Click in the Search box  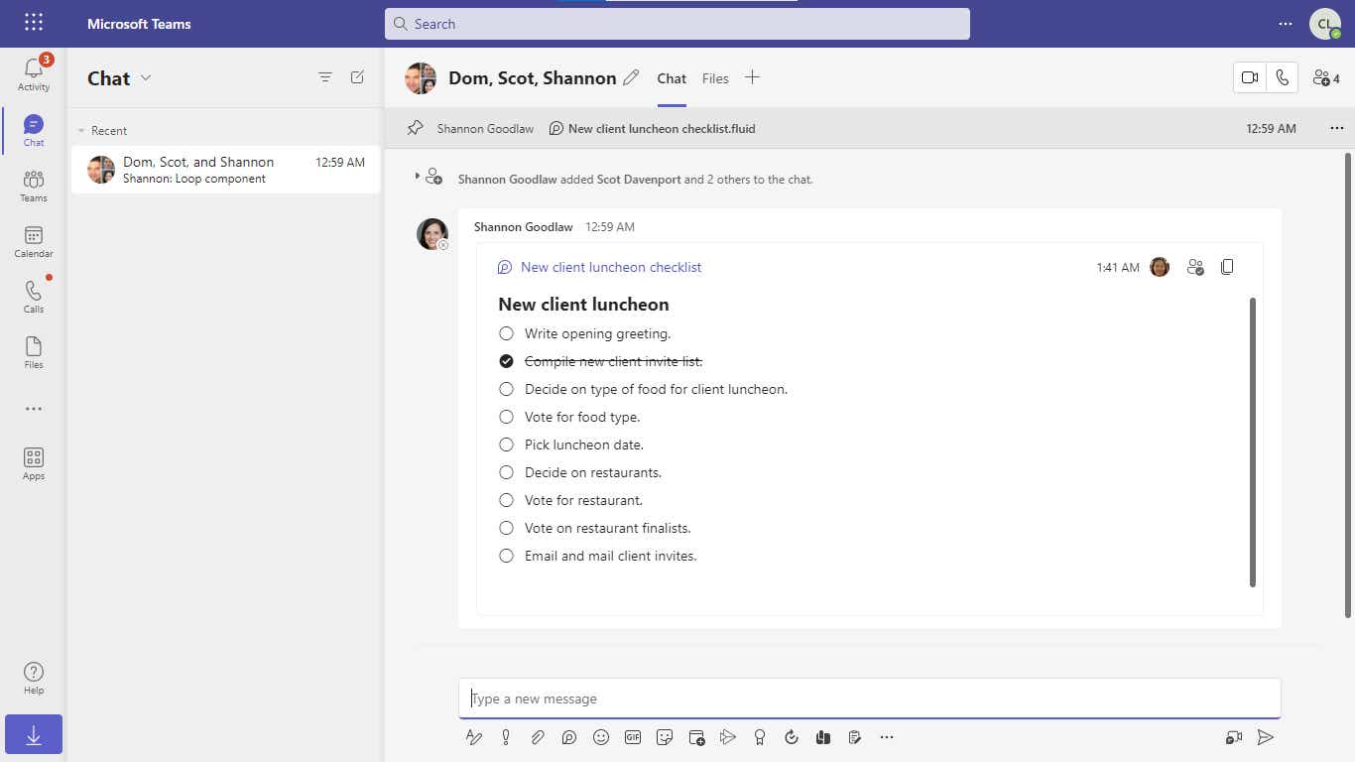coord(677,24)
